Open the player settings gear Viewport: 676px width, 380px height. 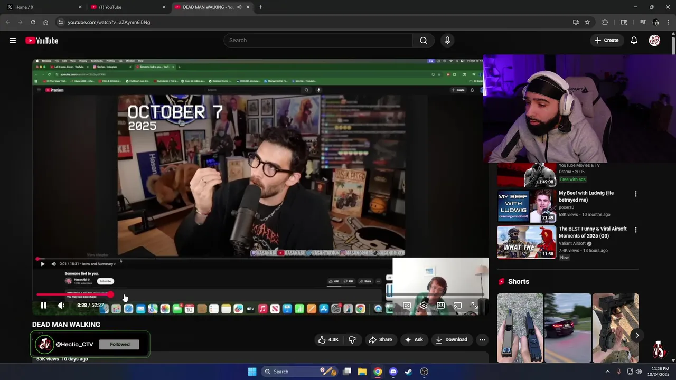[424, 305]
